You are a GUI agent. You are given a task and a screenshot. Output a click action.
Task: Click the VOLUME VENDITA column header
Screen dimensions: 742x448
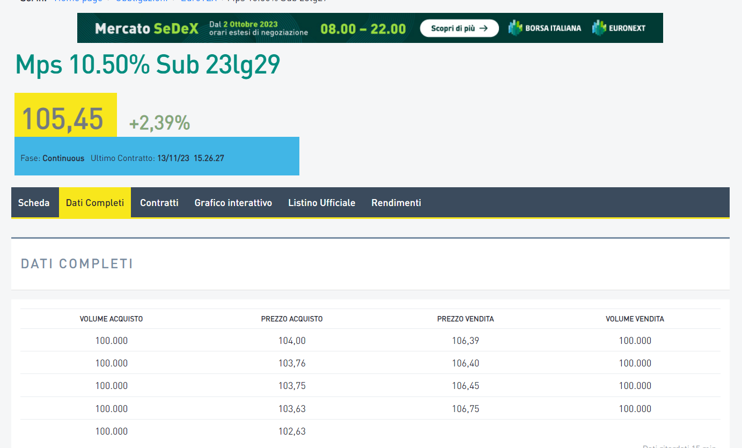coord(635,319)
